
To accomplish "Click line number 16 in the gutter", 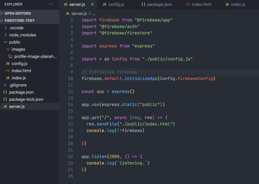I will click(x=70, y=118).
